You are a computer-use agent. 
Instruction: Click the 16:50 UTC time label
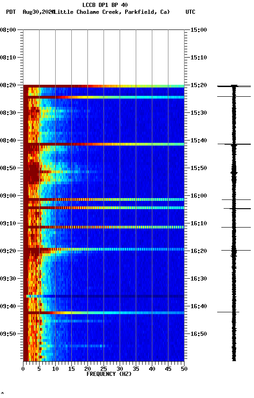pos(198,334)
